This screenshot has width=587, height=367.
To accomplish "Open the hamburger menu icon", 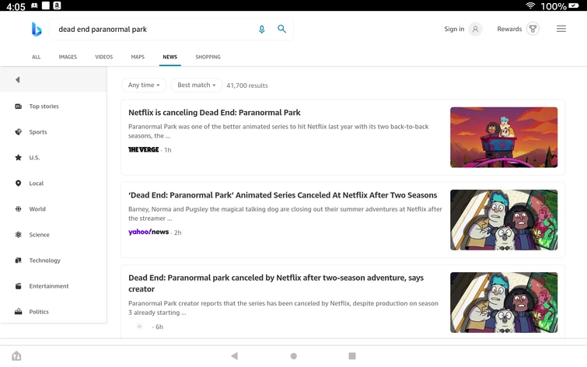I will point(561,30).
